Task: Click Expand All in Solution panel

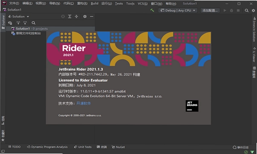Action: pos(69,16)
